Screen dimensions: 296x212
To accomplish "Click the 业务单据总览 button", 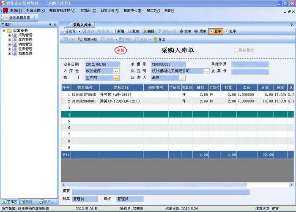I will 17,18.
